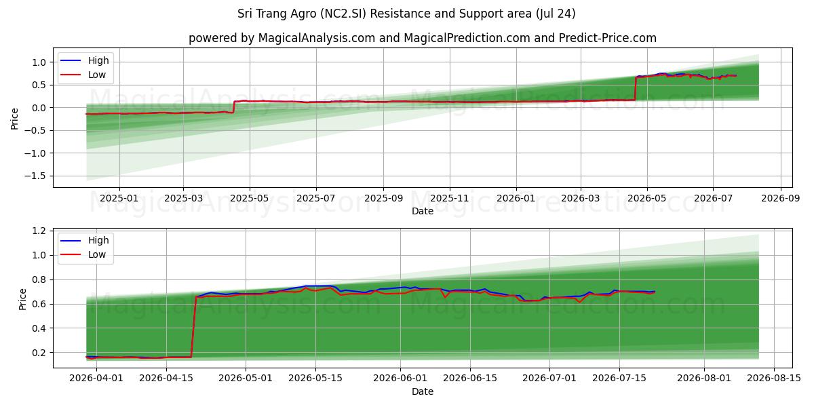Click 'Low' in the top chart legend
The image size is (814, 407).
[97, 75]
